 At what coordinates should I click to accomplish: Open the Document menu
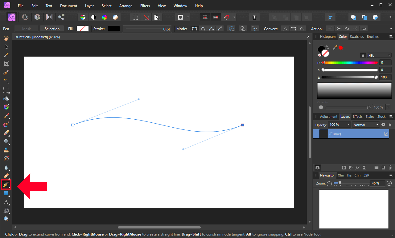point(69,6)
